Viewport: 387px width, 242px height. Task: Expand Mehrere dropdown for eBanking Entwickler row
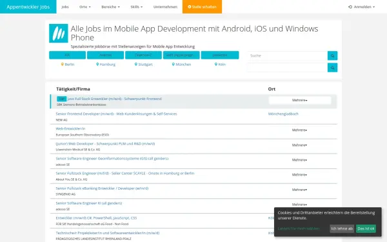click(300, 190)
